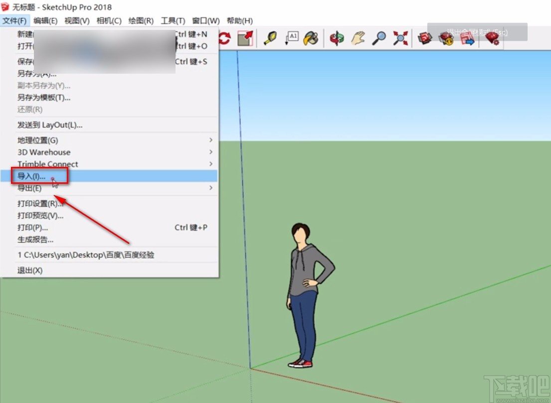Expand the 导出(E) submenu
The image size is (551, 403).
[30, 188]
